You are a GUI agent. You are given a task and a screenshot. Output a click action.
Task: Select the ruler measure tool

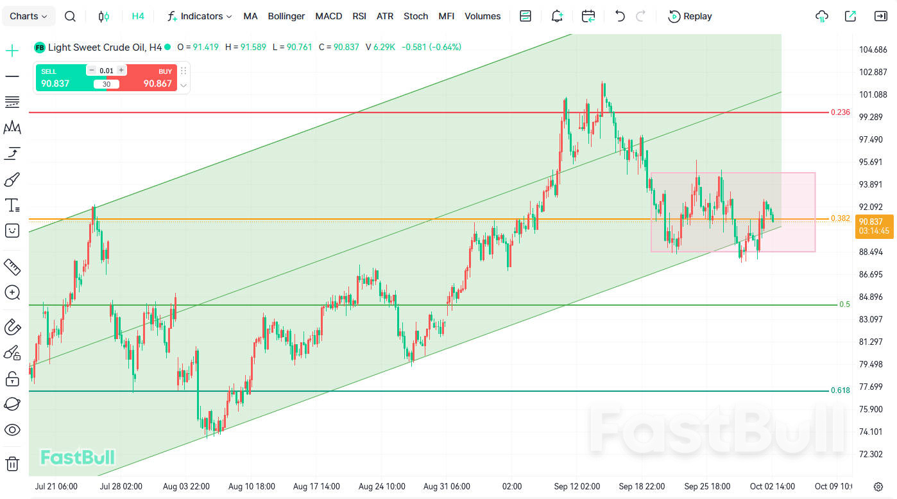click(x=12, y=266)
